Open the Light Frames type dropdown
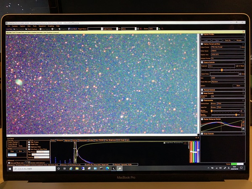 [x=110, y=29]
